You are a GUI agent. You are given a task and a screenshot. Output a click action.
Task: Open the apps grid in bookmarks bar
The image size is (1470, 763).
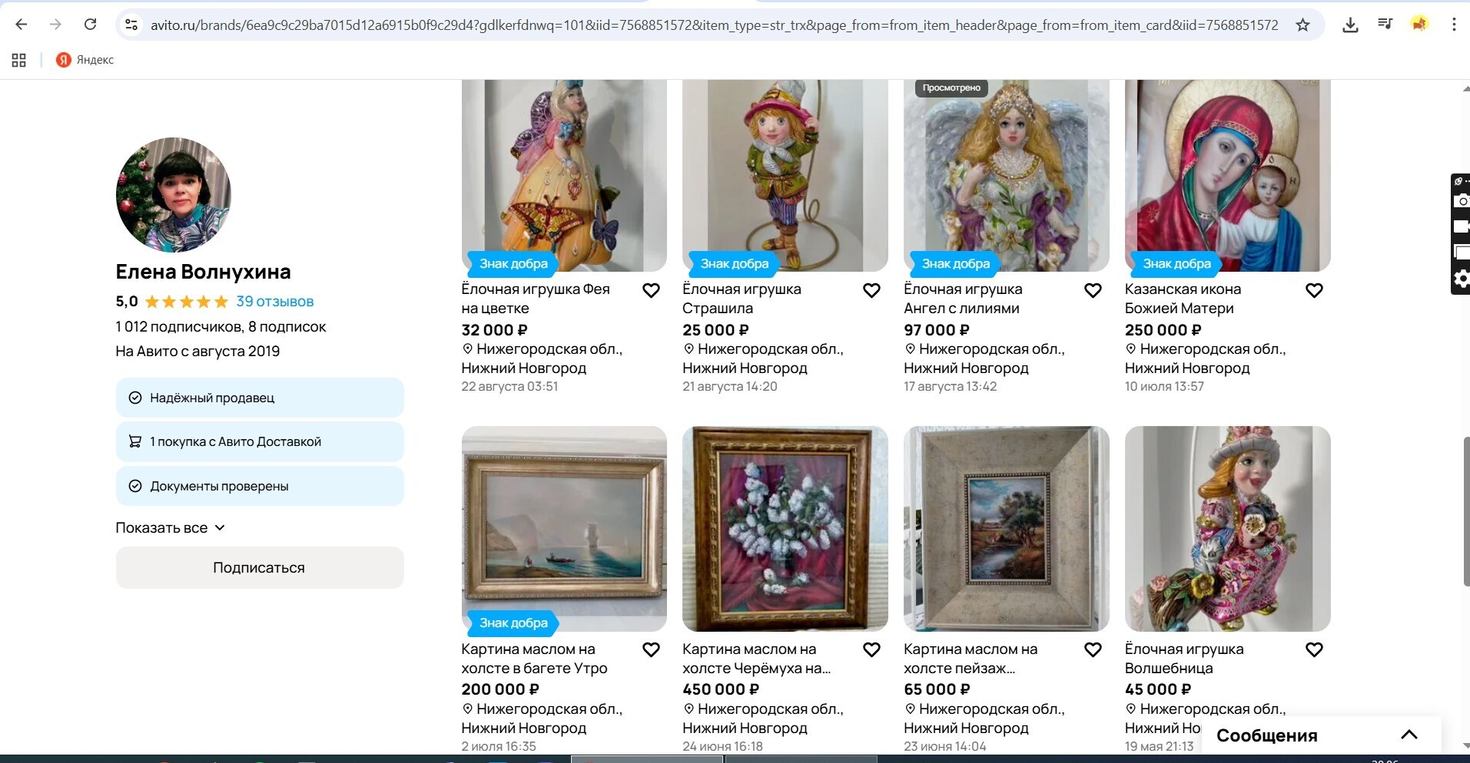19,60
